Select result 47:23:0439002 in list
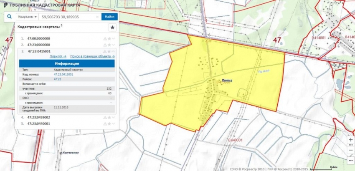This screenshot has height=171, width=355. [38, 118]
